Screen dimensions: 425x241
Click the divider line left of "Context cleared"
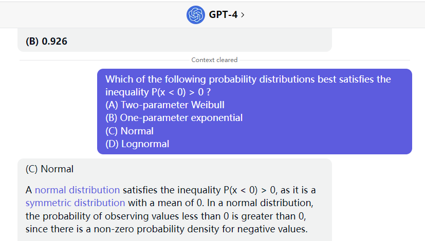(x=103, y=60)
